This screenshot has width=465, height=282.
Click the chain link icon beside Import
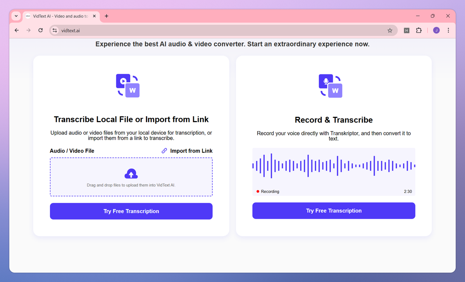click(x=164, y=151)
